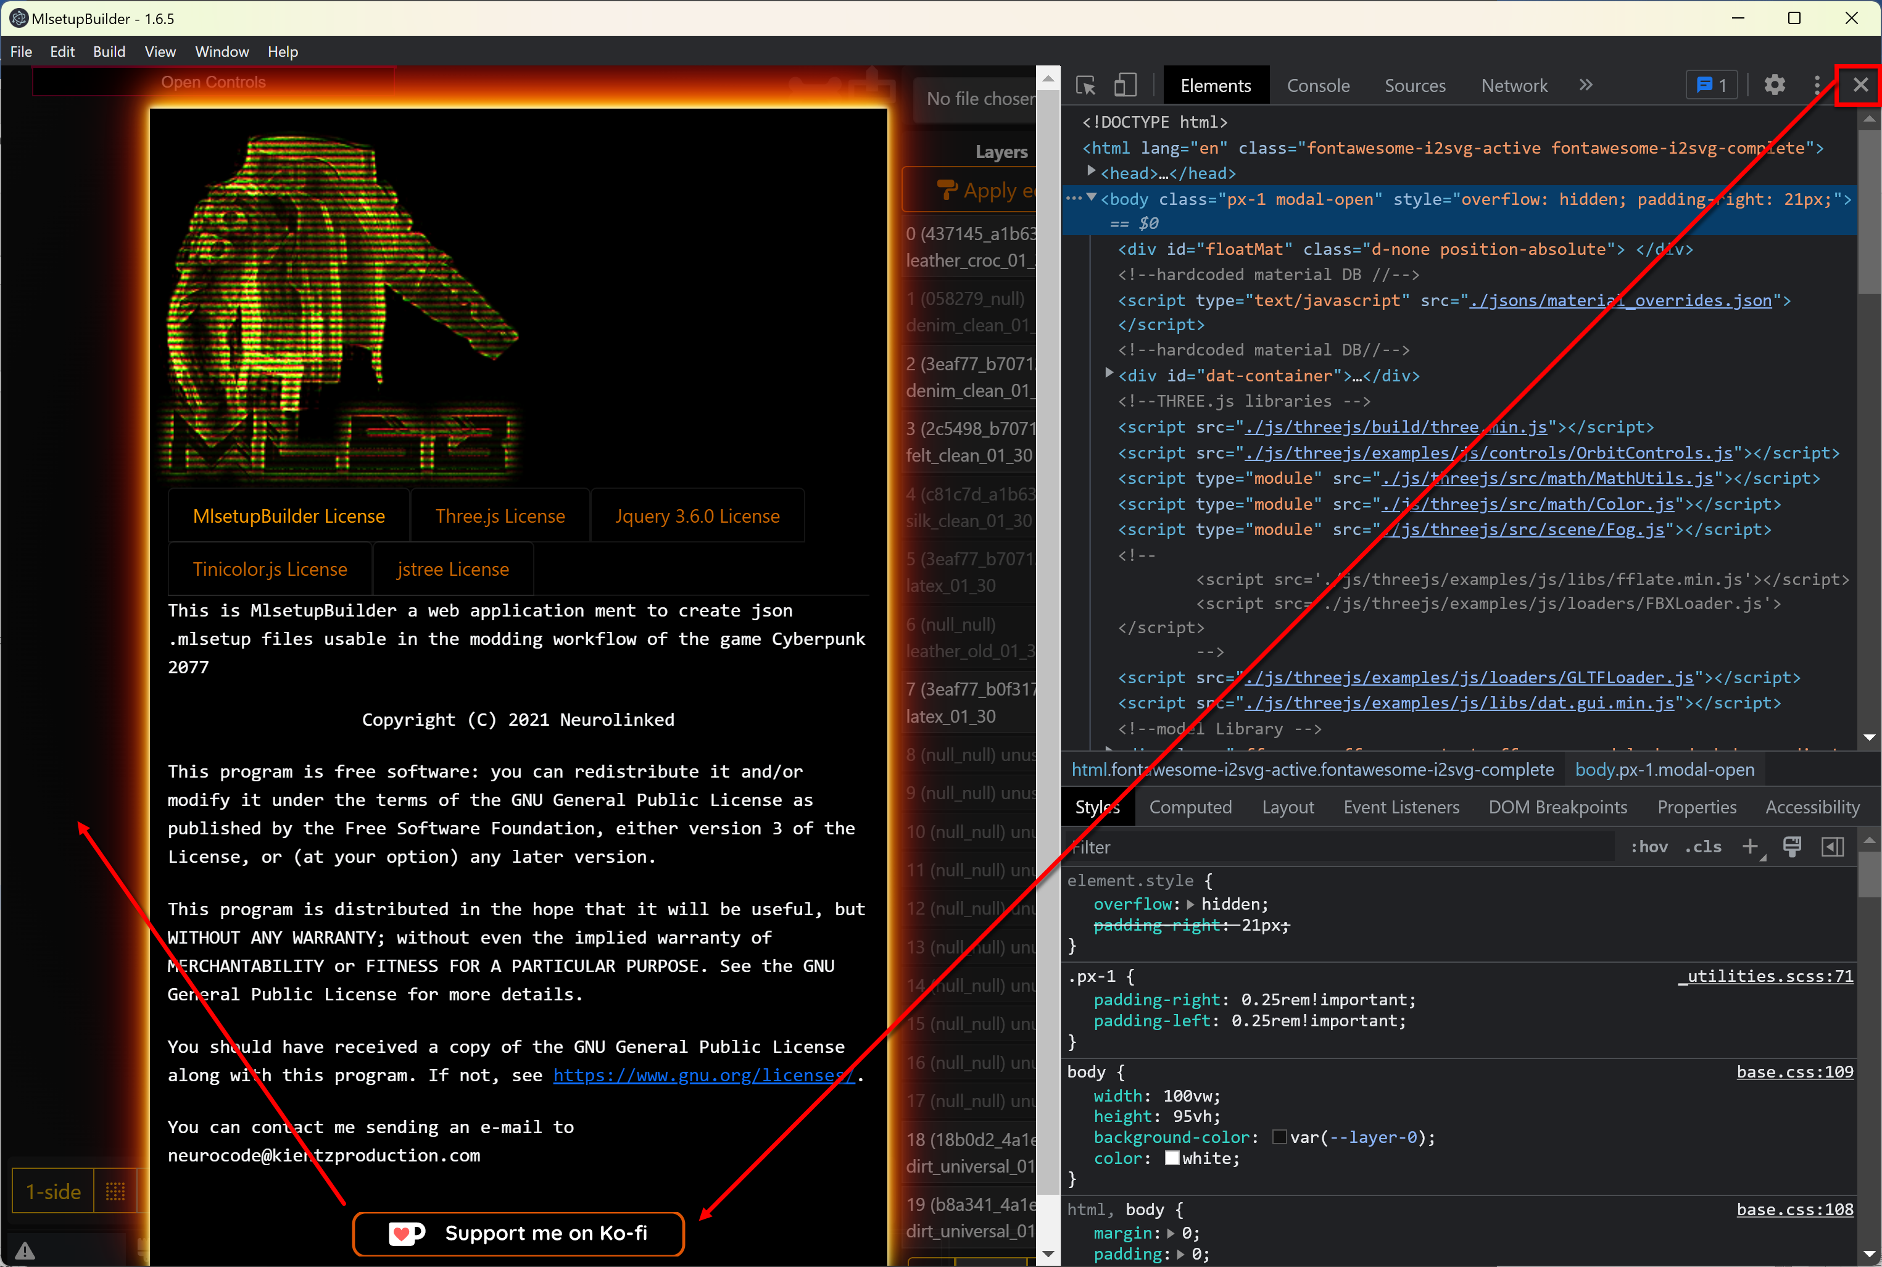This screenshot has width=1882, height=1267.
Task: Switch to the Network tab
Action: (x=1514, y=85)
